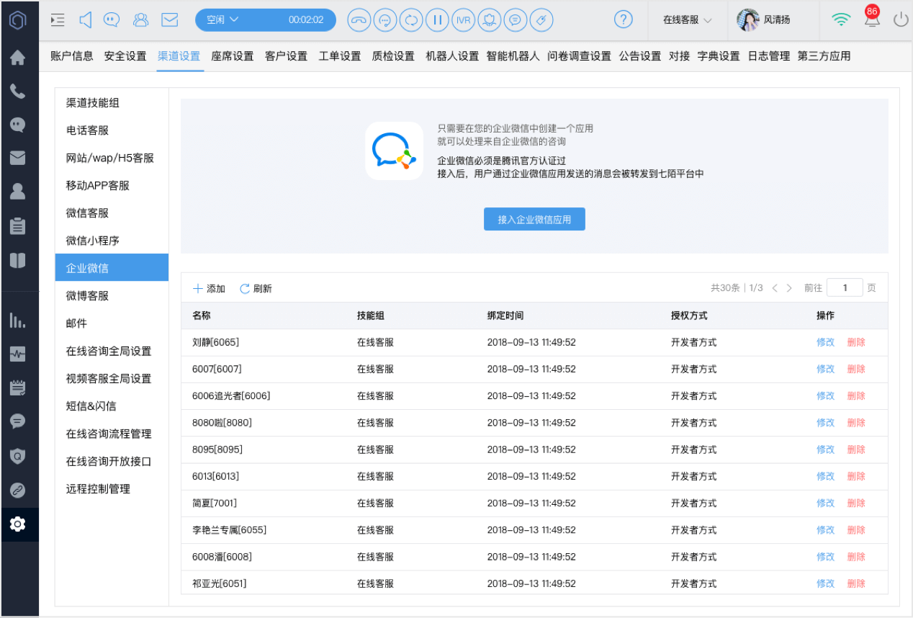
Task: Click 修改 for 刘静[6065] row
Action: 825,342
